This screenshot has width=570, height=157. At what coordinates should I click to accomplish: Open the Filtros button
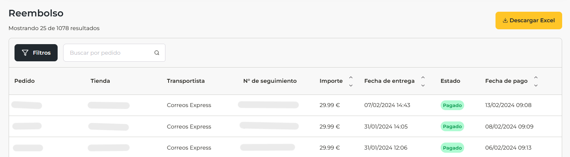click(36, 53)
